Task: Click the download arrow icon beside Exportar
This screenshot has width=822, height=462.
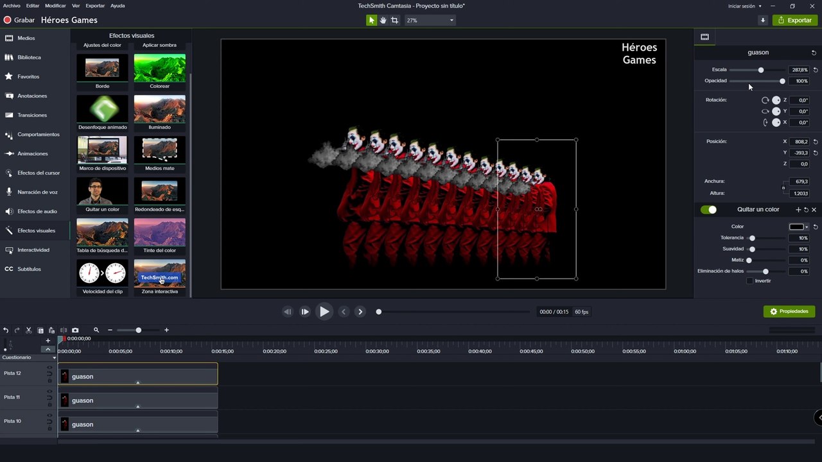Action: tap(763, 20)
